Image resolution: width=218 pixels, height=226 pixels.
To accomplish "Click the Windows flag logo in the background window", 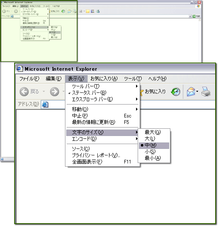I will [x=198, y=6].
